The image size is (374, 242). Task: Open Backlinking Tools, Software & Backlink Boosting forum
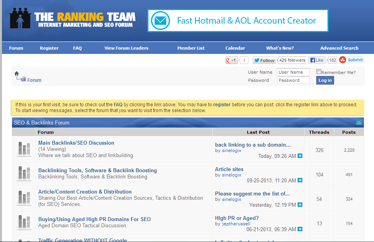tap(98, 170)
